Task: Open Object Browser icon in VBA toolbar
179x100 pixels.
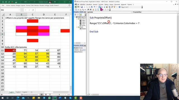Action: (x=114, y=7)
